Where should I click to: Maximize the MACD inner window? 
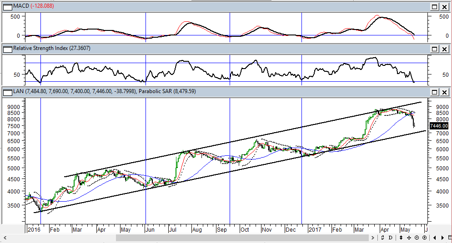click(434, 7)
